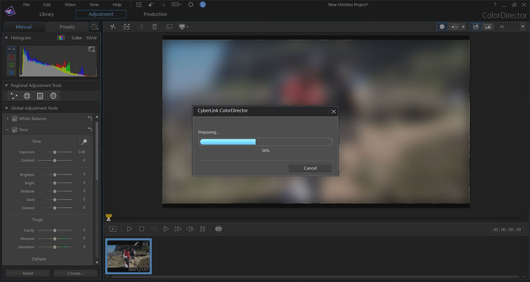Open the Presets tab
530x282 pixels.
click(x=67, y=26)
